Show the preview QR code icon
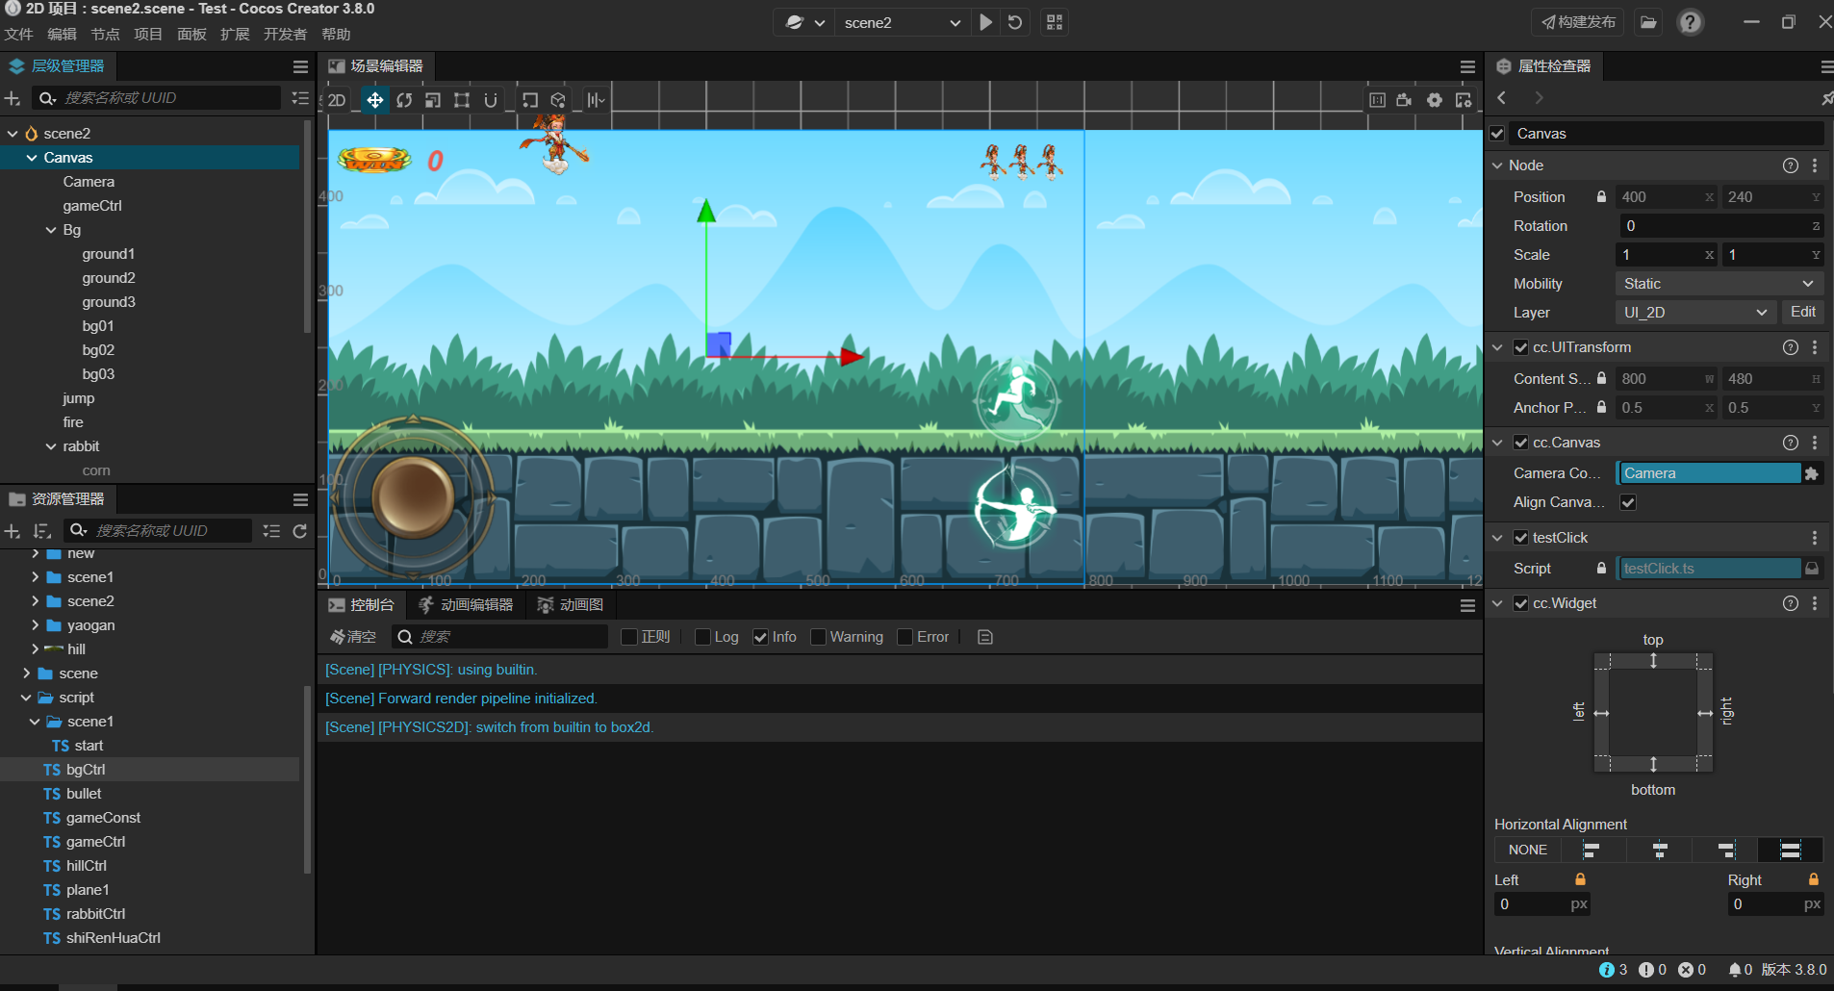The image size is (1834, 991). [1055, 22]
